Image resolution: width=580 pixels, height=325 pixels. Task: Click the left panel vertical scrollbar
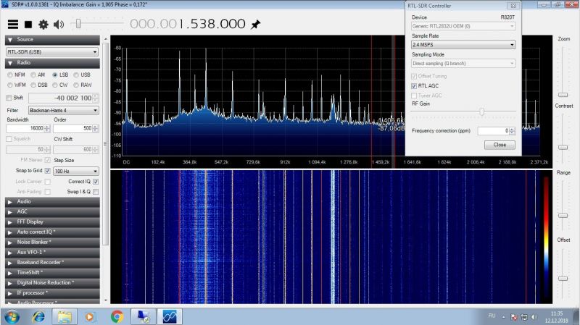[105, 144]
